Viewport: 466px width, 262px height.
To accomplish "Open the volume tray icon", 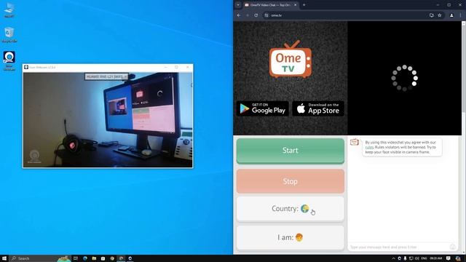I will click(416, 258).
